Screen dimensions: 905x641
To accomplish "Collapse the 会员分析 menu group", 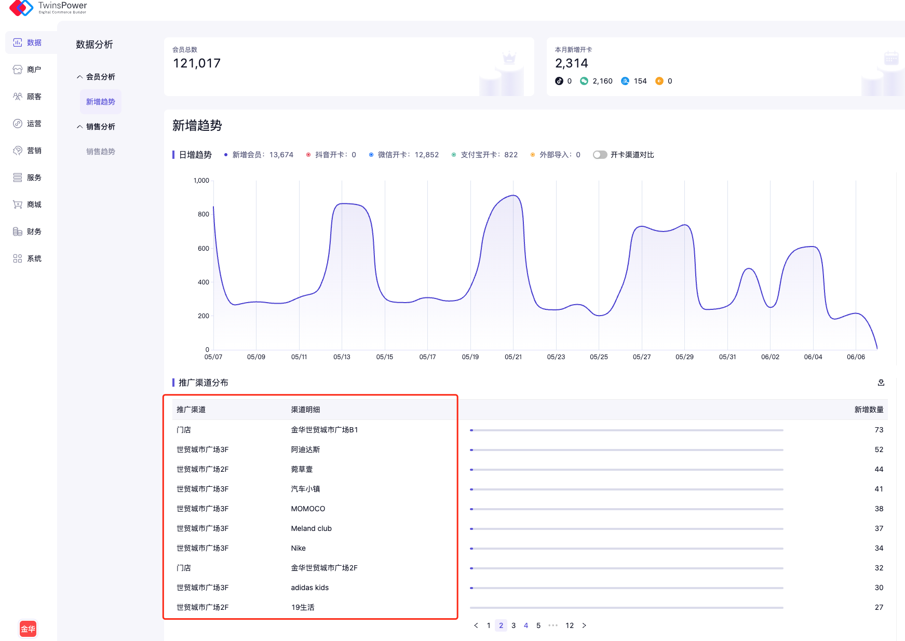I will pos(80,77).
